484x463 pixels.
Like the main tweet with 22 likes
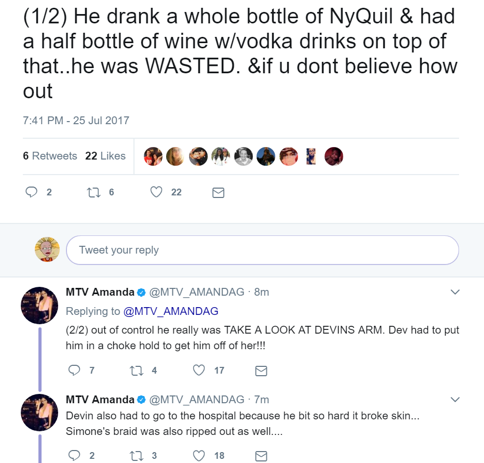click(x=156, y=192)
